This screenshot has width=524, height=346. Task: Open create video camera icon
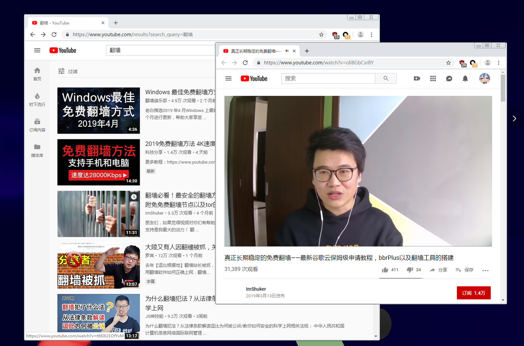pos(417,78)
